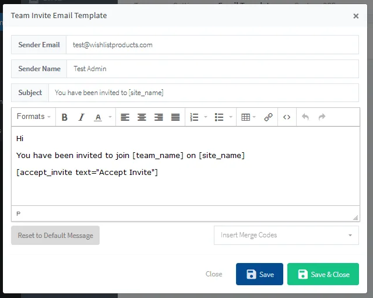This screenshot has height=298, width=373.
Task: Align text left
Action: tap(125, 117)
